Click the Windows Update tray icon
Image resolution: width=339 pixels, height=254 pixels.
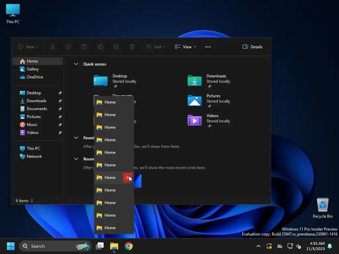269,246
